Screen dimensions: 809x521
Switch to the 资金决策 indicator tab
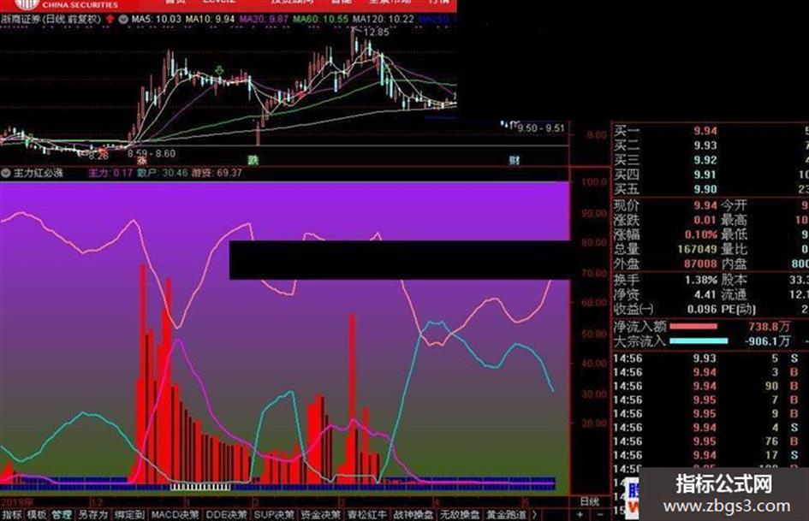pyautogui.click(x=320, y=514)
